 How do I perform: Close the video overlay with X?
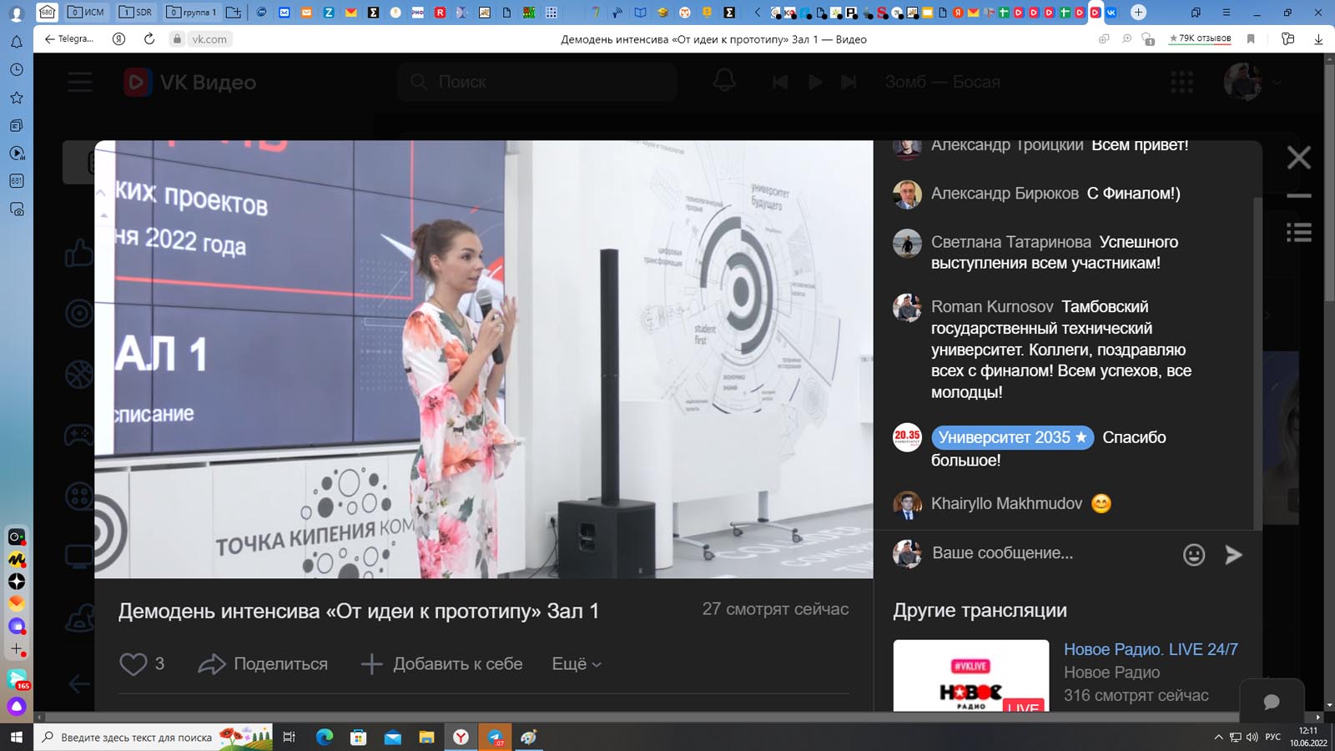click(1298, 158)
